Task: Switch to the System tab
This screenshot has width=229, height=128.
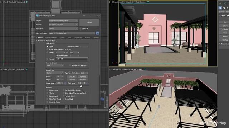Action: pos(62,38)
